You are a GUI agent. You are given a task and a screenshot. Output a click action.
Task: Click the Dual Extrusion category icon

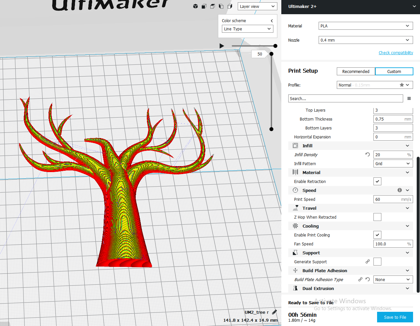point(295,288)
